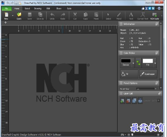Collapse the Layer List panel
The height and width of the screenshot is (137, 167).
click(121, 94)
